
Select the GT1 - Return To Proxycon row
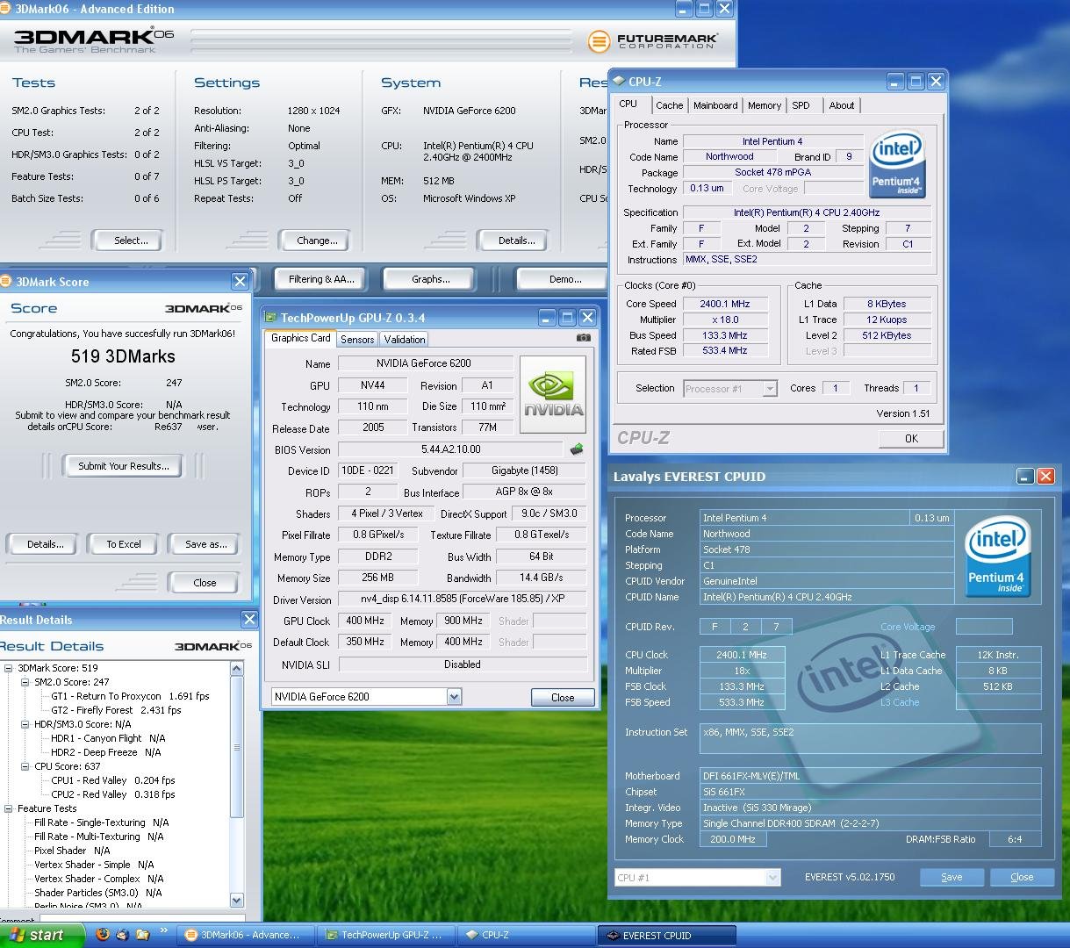(130, 696)
